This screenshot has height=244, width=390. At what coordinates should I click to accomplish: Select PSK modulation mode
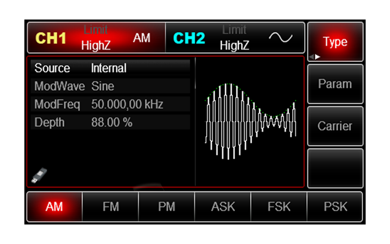pyautogui.click(x=335, y=206)
